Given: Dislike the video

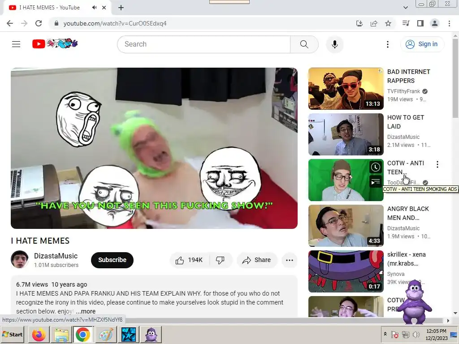Looking at the screenshot, I should [x=220, y=260].
